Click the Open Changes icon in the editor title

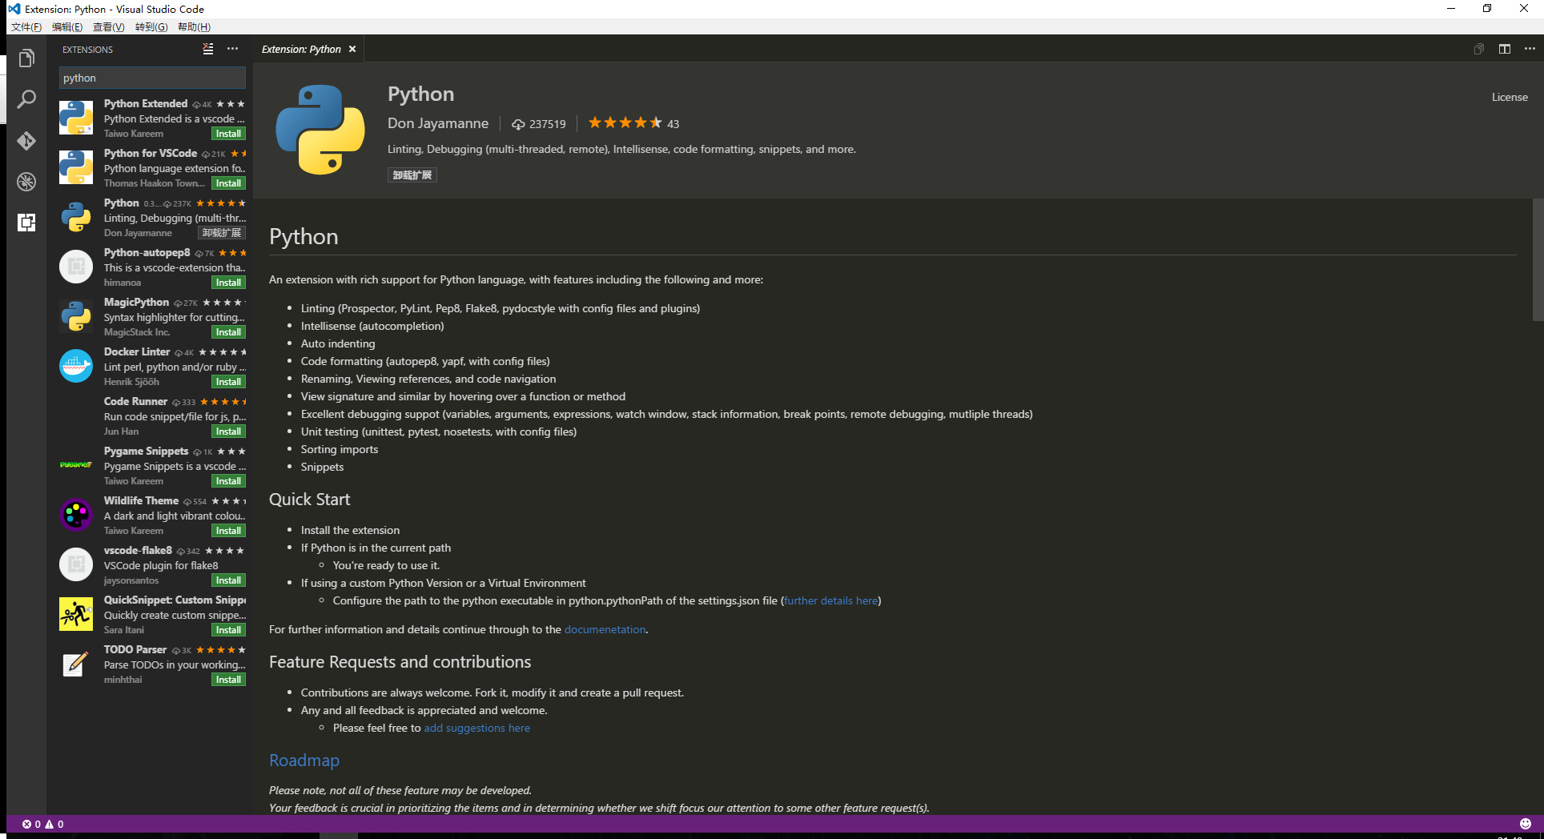1478,49
